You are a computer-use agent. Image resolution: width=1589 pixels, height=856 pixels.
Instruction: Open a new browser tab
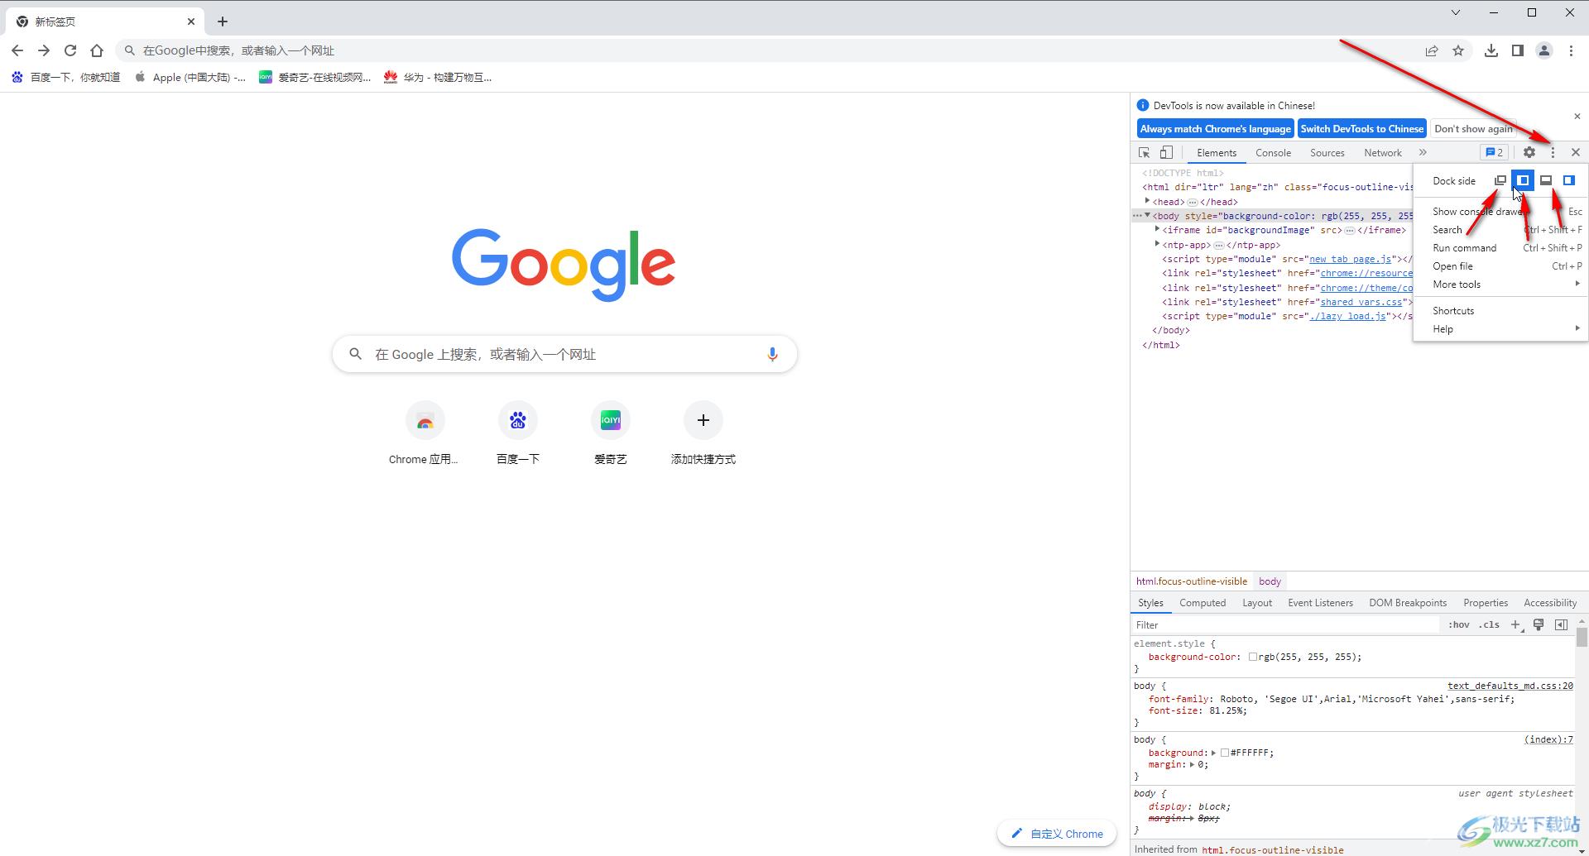click(x=223, y=22)
